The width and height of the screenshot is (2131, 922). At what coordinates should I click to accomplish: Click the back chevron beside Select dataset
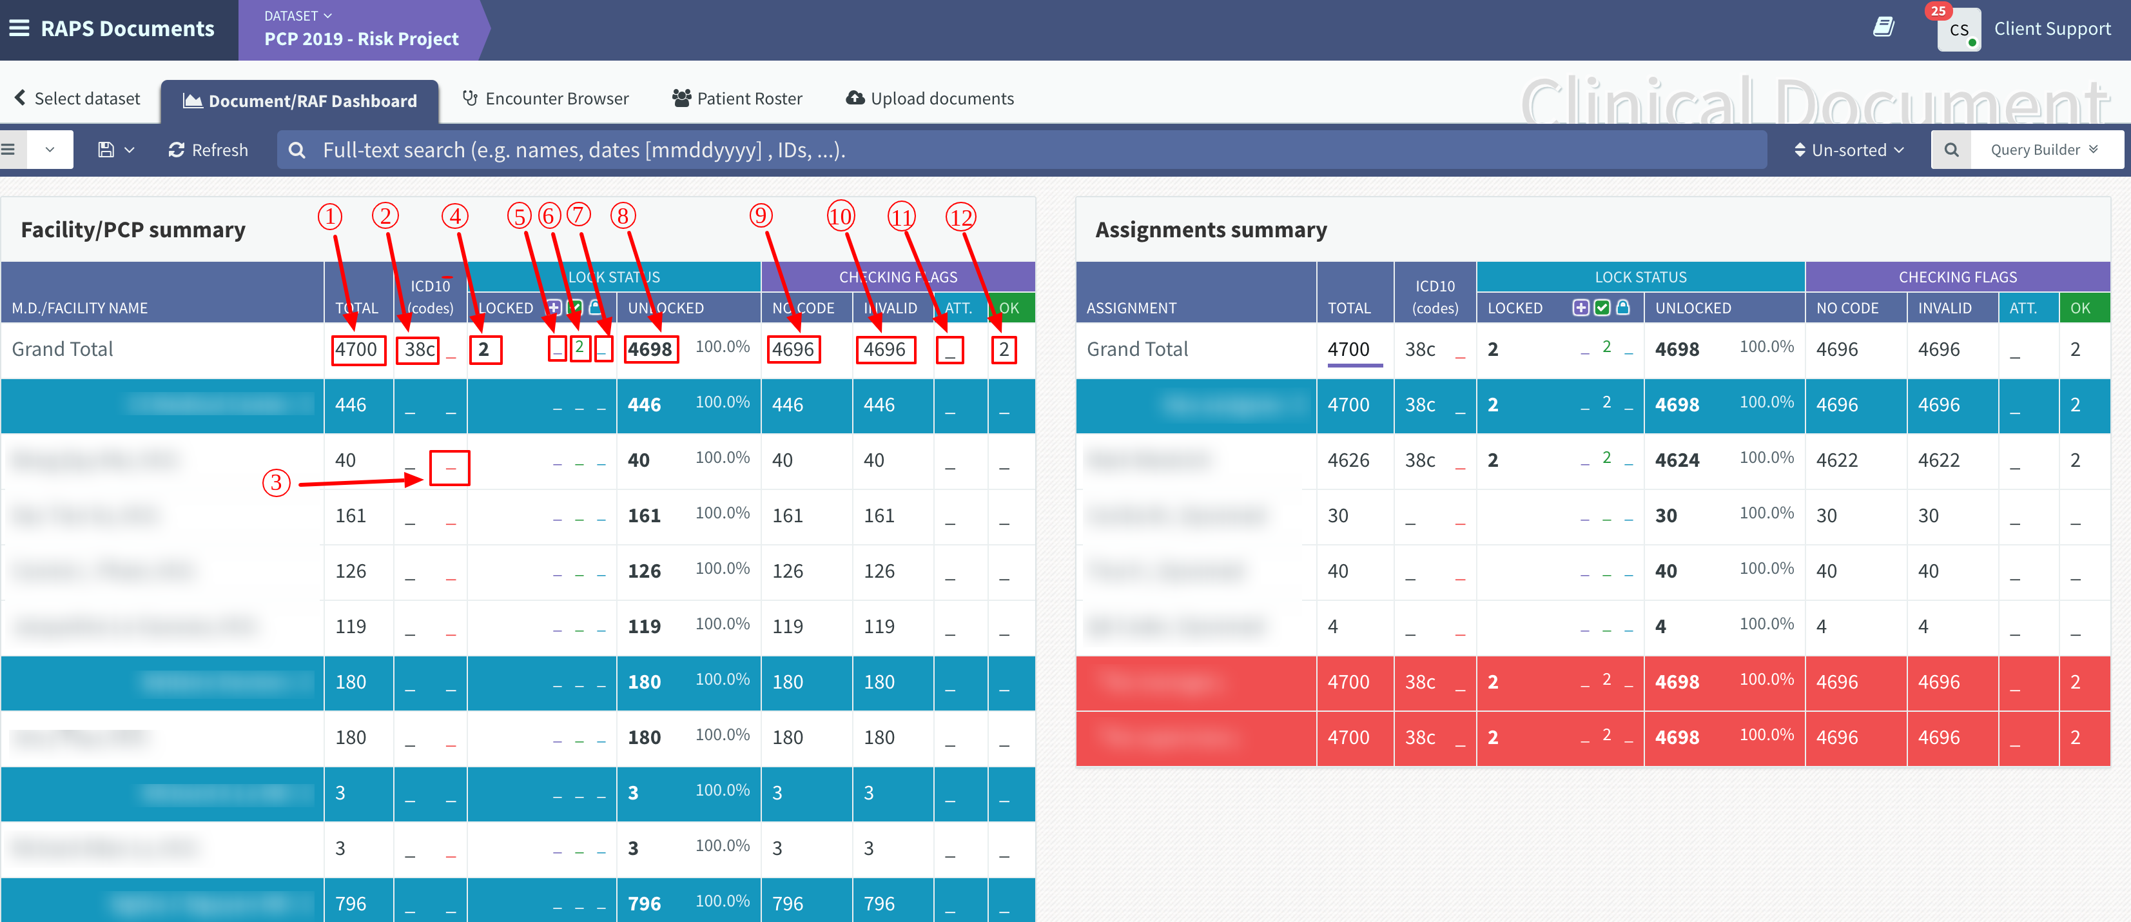pos(20,97)
